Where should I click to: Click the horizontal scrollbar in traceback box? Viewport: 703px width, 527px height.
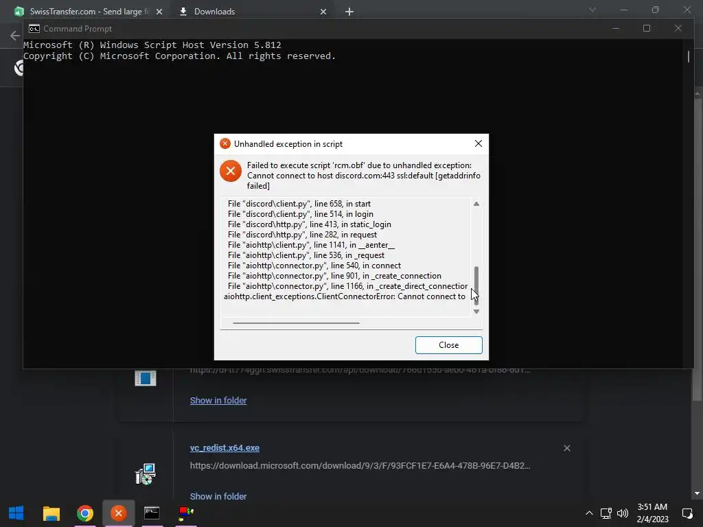[296, 323]
